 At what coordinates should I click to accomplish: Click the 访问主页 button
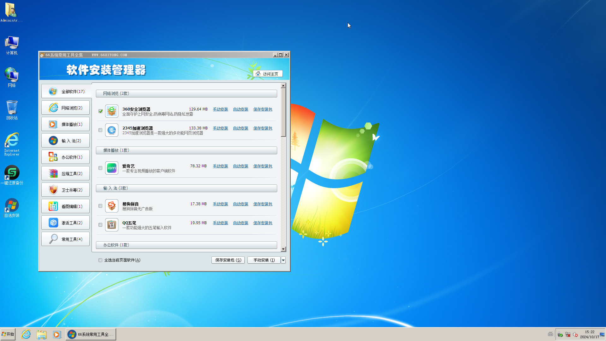click(268, 74)
